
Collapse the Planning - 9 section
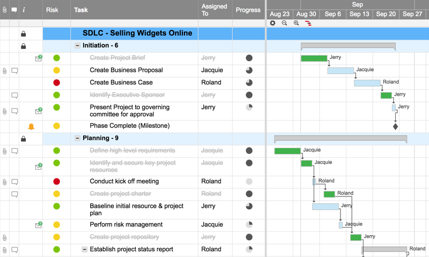[x=77, y=138]
